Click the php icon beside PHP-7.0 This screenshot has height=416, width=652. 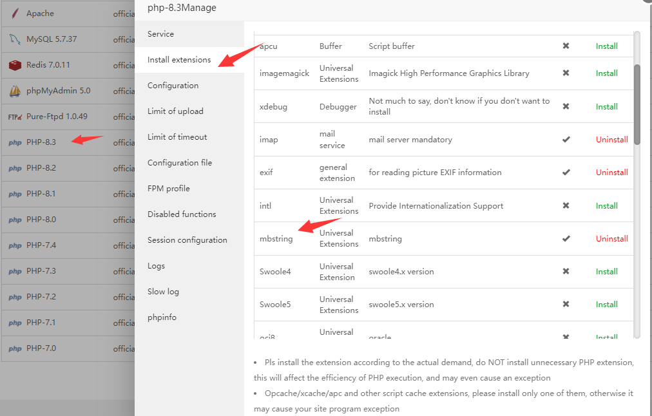[14, 348]
